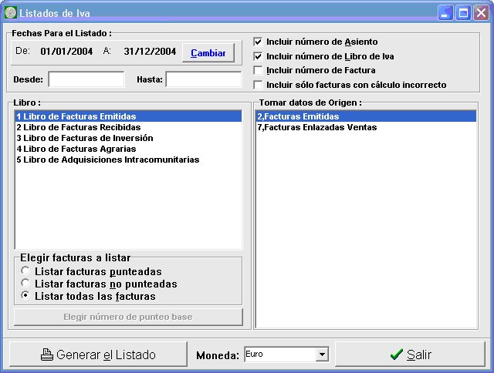Select Listar todas las facturas radio
Screen dimensions: 494x373
(27, 296)
